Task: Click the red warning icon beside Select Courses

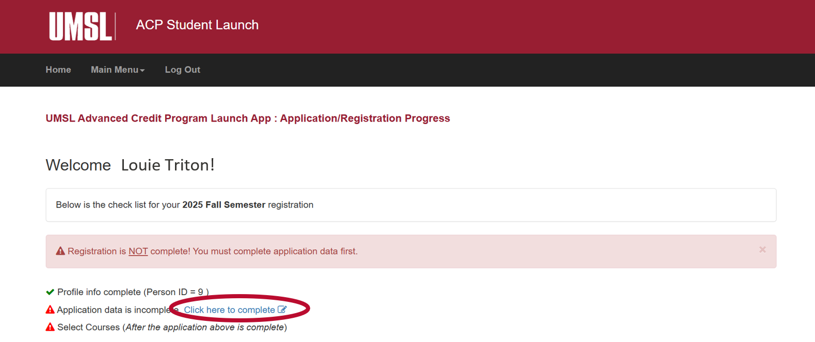Action: pyautogui.click(x=50, y=327)
